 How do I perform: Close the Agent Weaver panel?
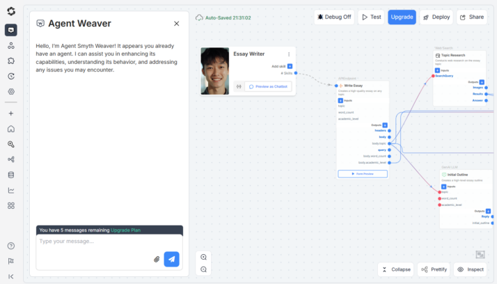176,24
